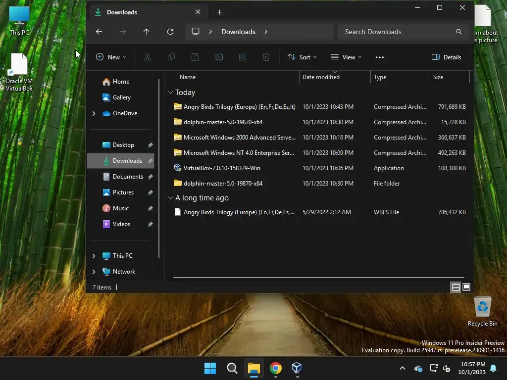Collapse the A long time ago group
The image size is (507, 380).
171,198
